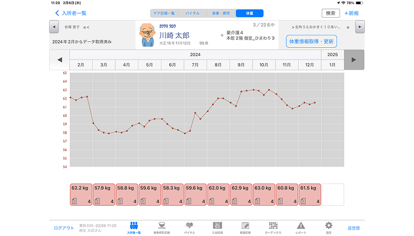Tap the Wi-Fi icon in the status bar
414x236 pixels.
(343, 3)
